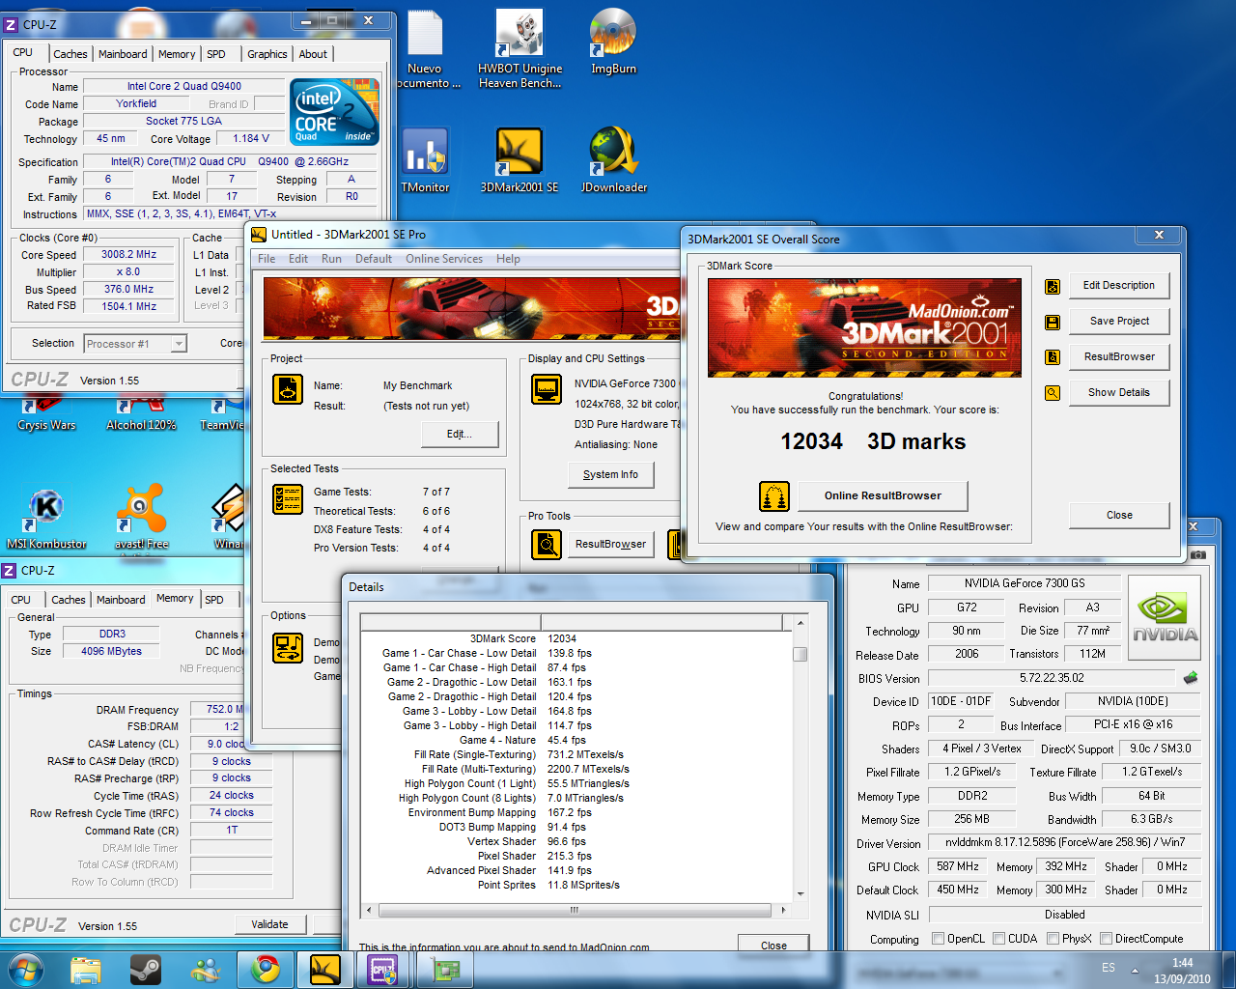Click the Details horizontal scrollbar thumb
Image resolution: width=1236 pixels, height=989 pixels.
point(575,910)
